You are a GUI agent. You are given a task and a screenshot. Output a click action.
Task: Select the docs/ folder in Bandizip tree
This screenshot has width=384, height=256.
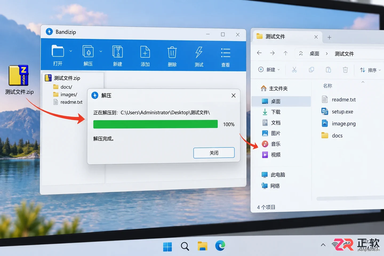pyautogui.click(x=62, y=87)
